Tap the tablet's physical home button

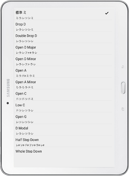[123, 88]
